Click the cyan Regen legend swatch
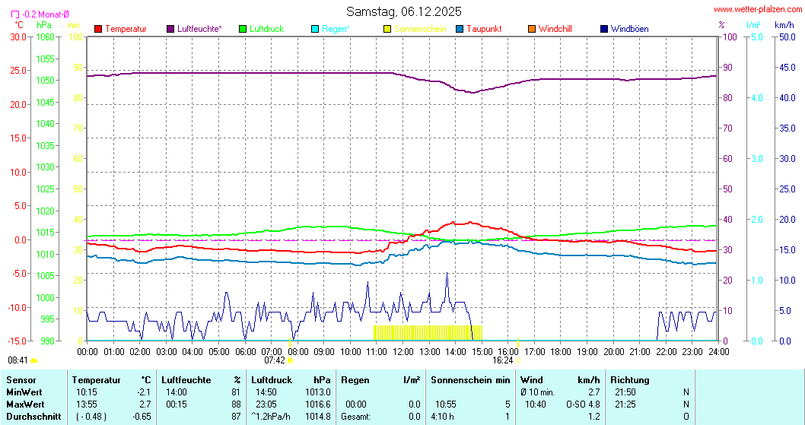This screenshot has width=805, height=425. (x=315, y=29)
